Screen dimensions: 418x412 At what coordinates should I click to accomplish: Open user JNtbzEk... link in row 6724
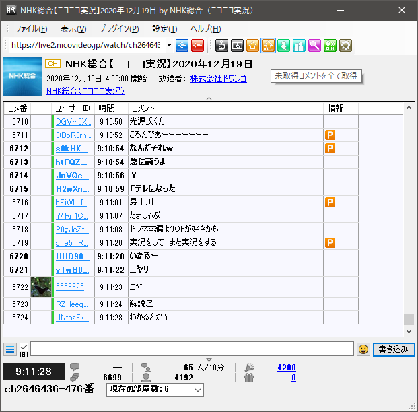[73, 318]
